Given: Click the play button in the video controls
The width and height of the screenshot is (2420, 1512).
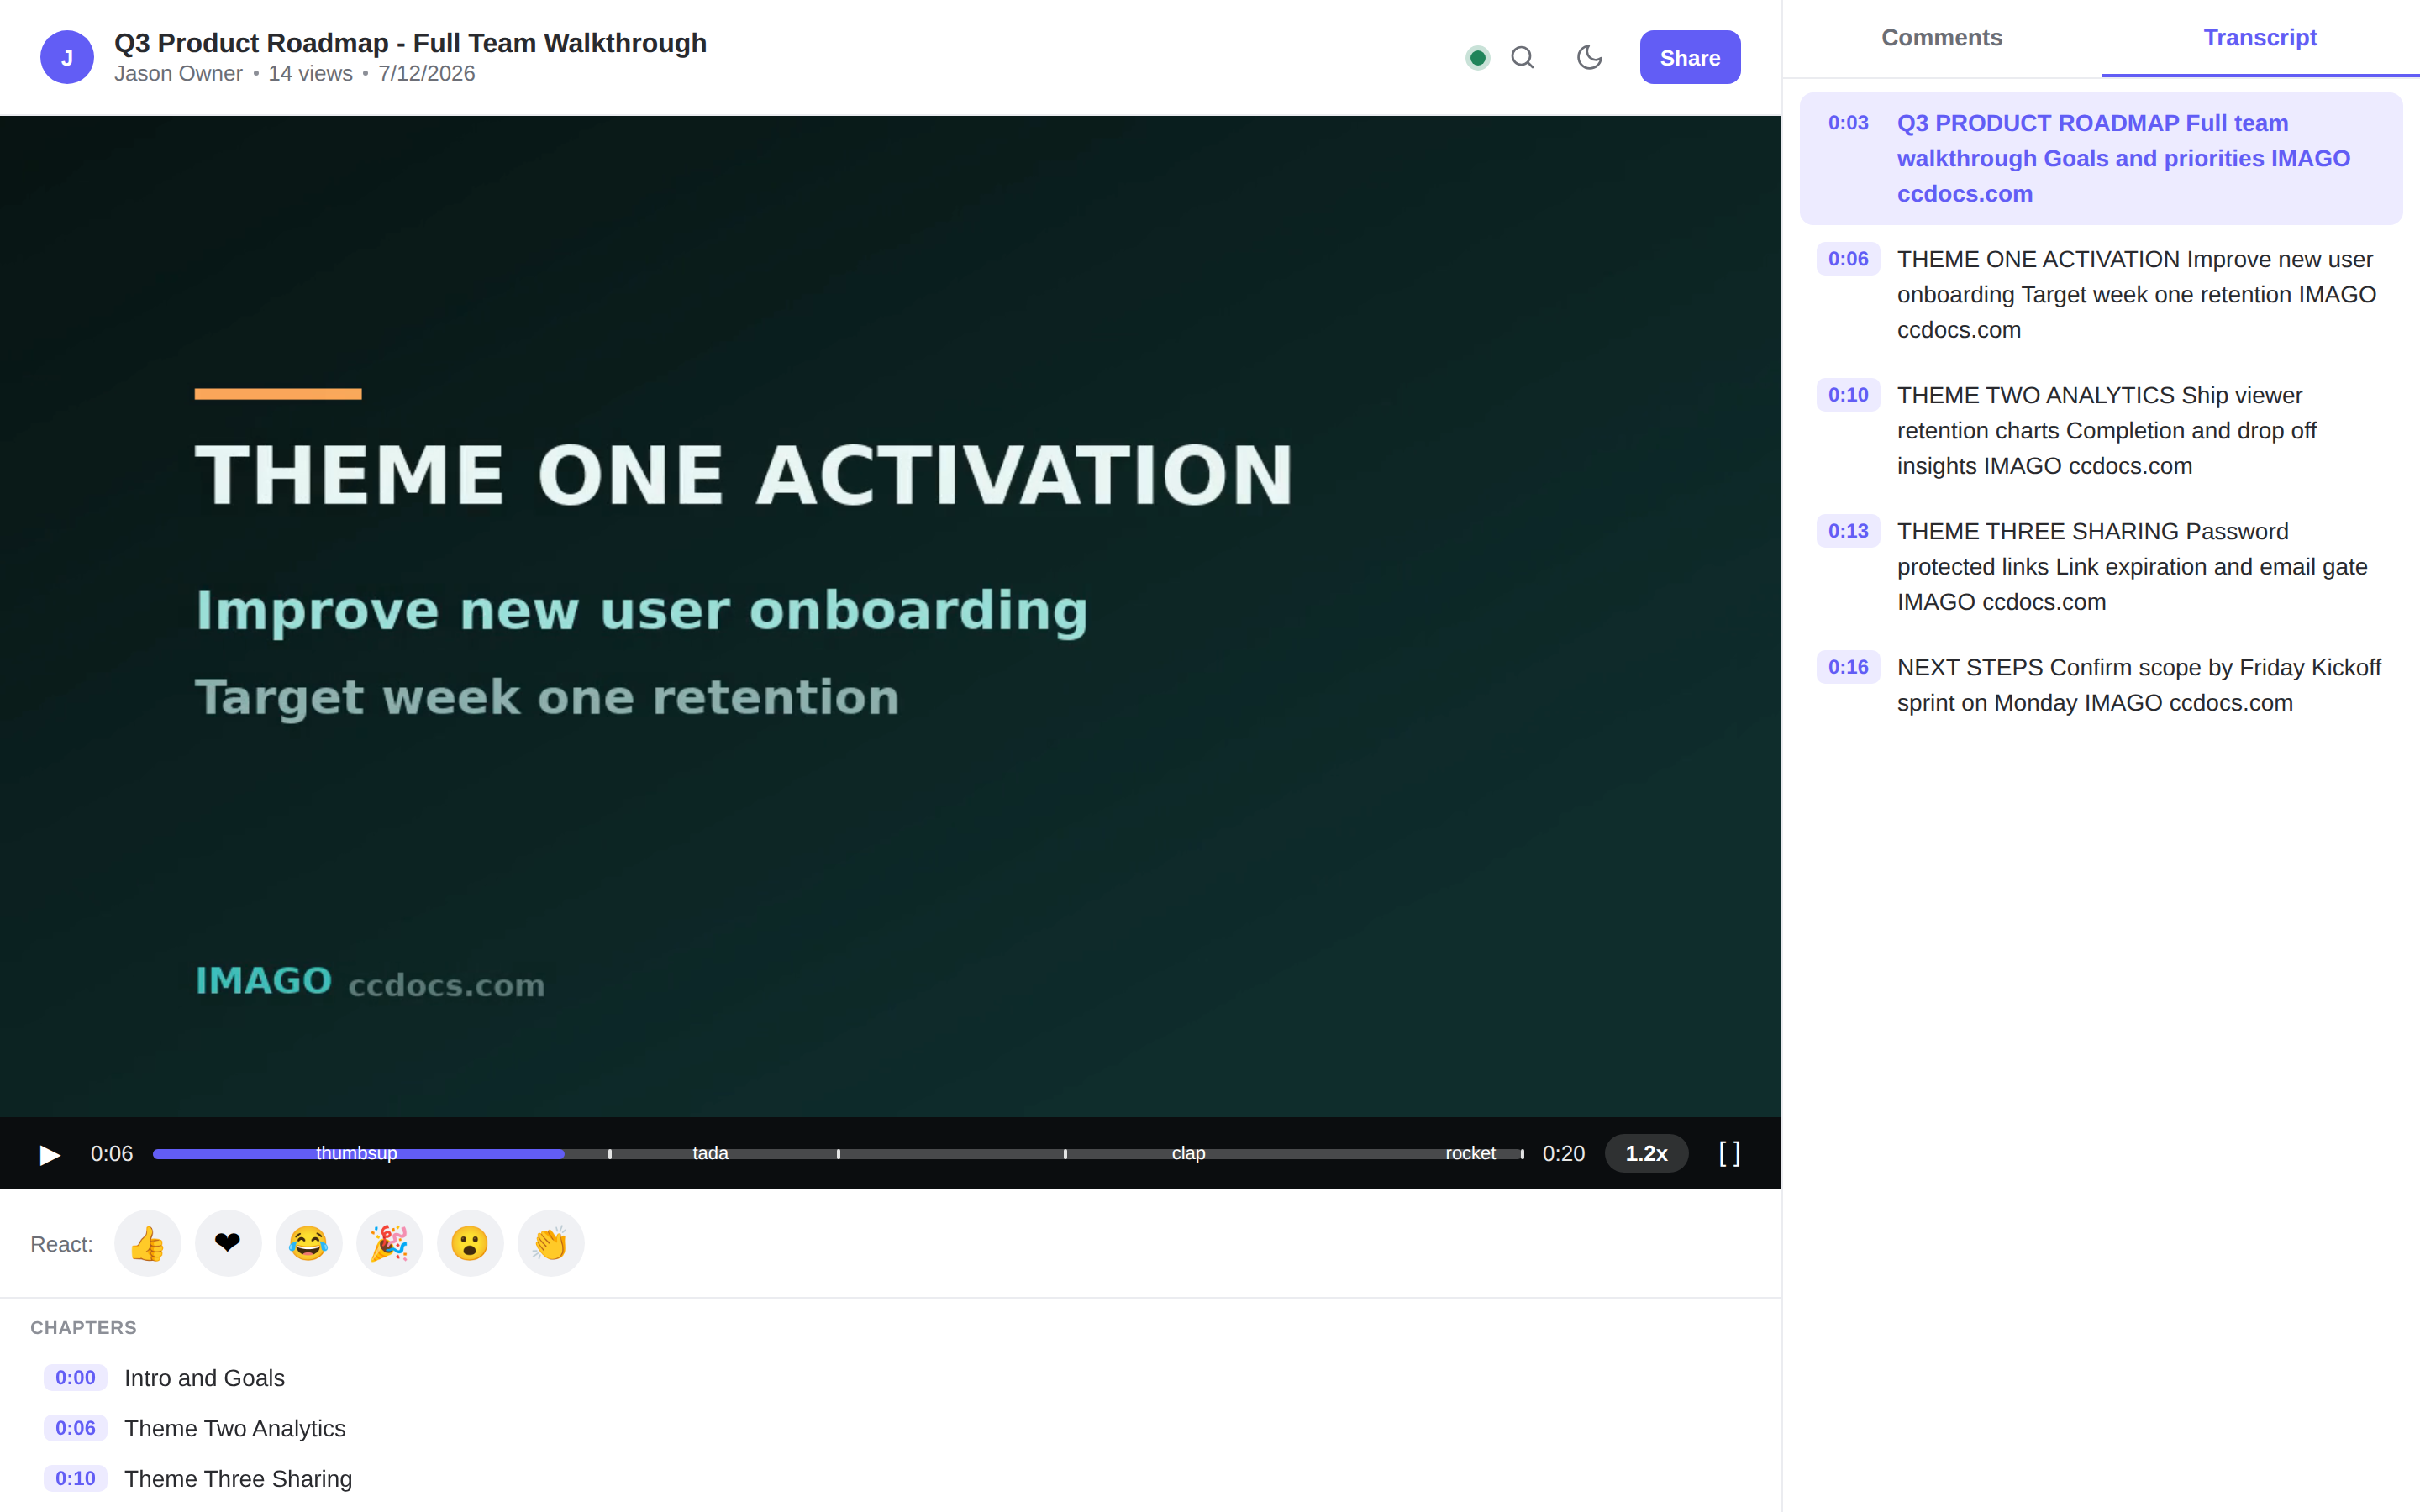Looking at the screenshot, I should [49, 1154].
